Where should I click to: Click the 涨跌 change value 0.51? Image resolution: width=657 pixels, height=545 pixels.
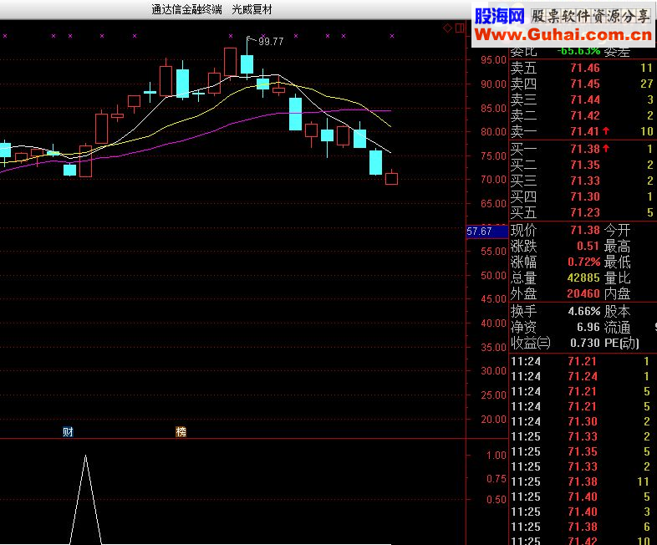tap(588, 246)
